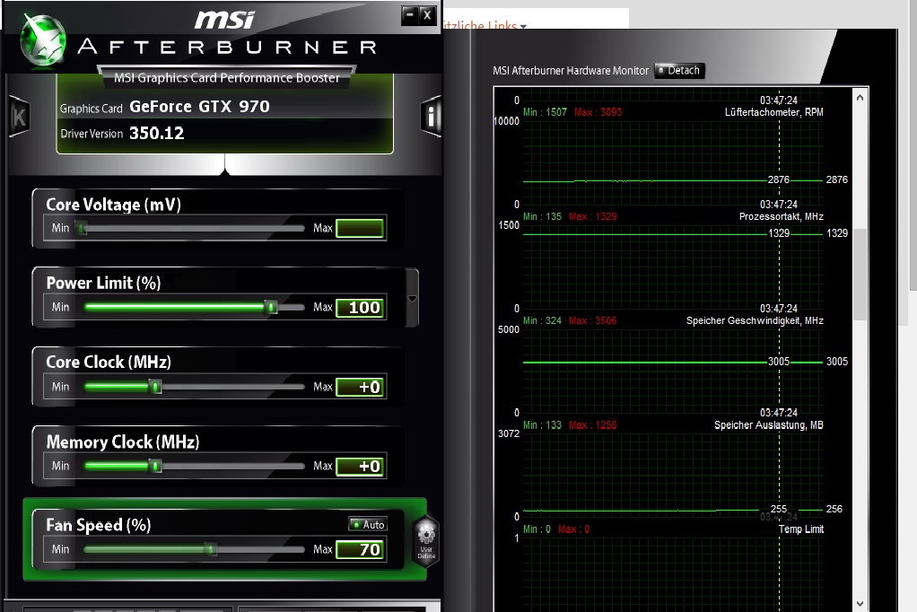
Task: Click the Core Voltage value field
Action: coord(360,228)
